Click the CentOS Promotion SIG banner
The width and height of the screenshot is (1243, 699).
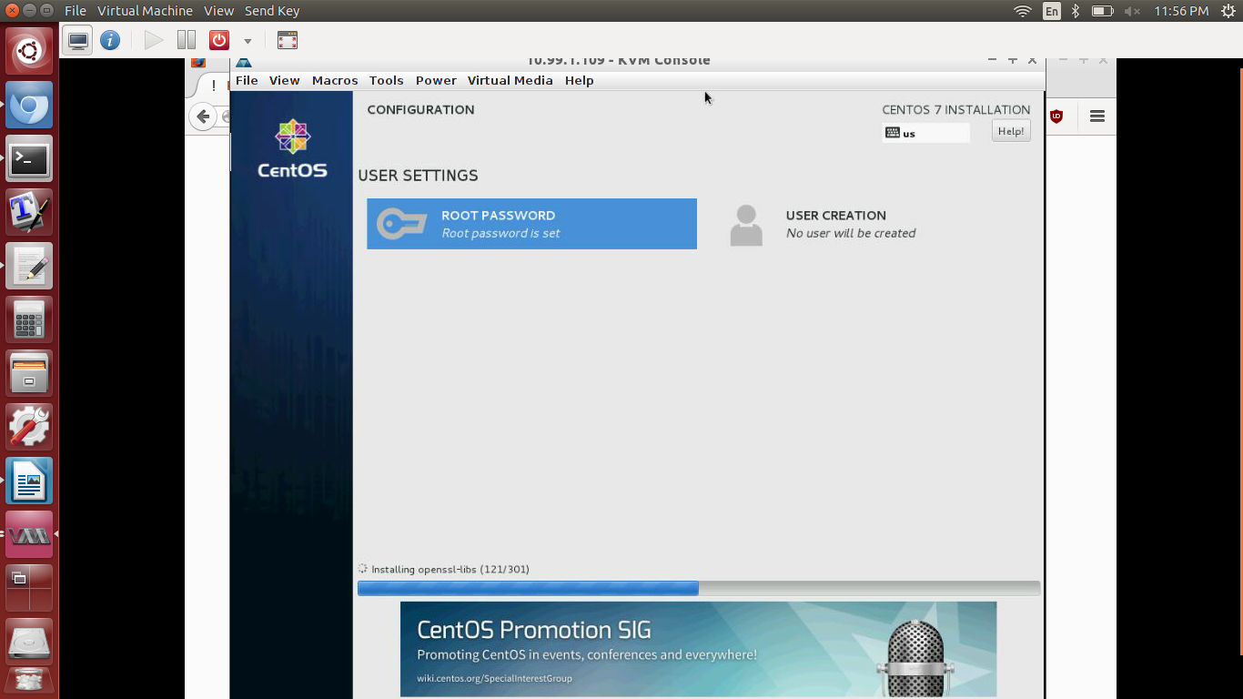[x=698, y=649]
